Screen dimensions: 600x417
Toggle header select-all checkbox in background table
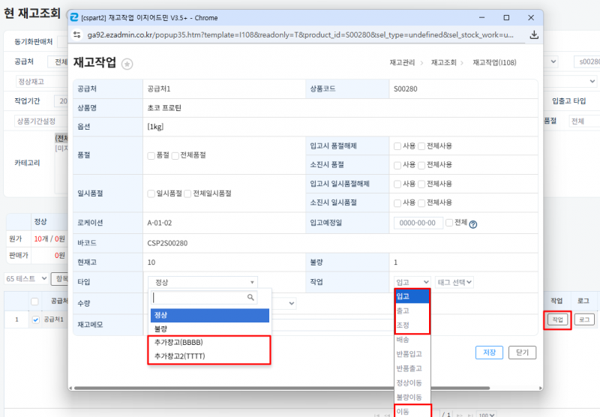pos(34,301)
